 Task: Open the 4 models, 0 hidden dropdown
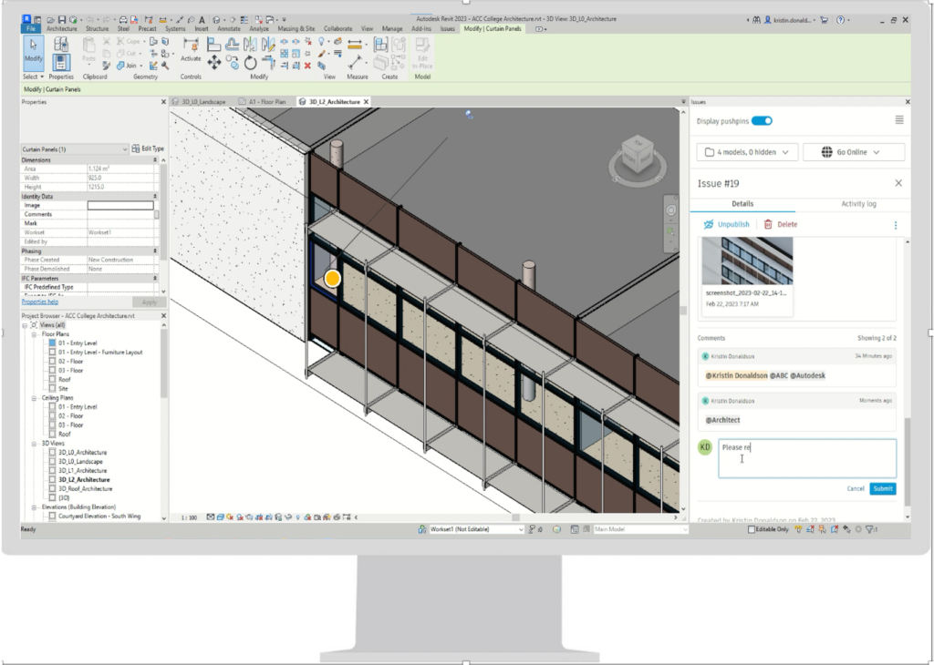click(747, 152)
